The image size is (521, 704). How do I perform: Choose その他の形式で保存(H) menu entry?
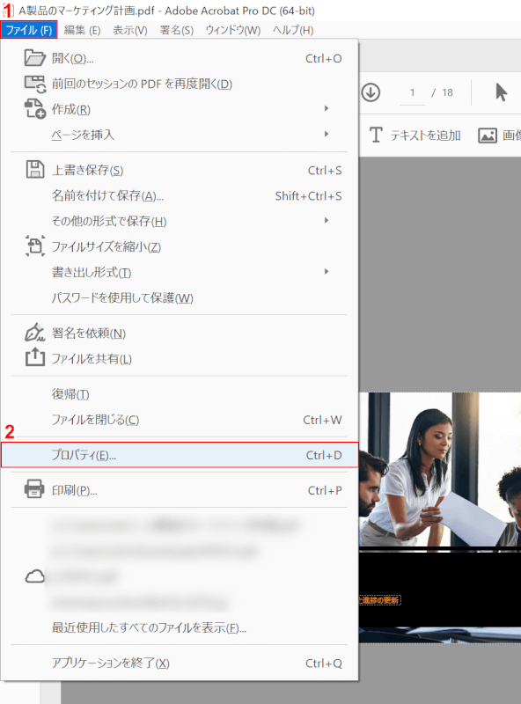tap(180, 221)
